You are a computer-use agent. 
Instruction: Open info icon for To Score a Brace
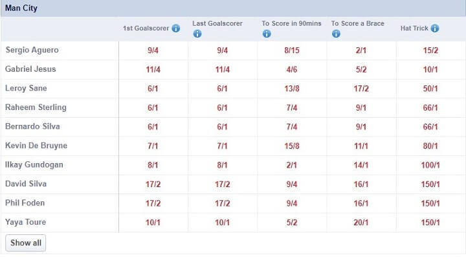point(336,34)
